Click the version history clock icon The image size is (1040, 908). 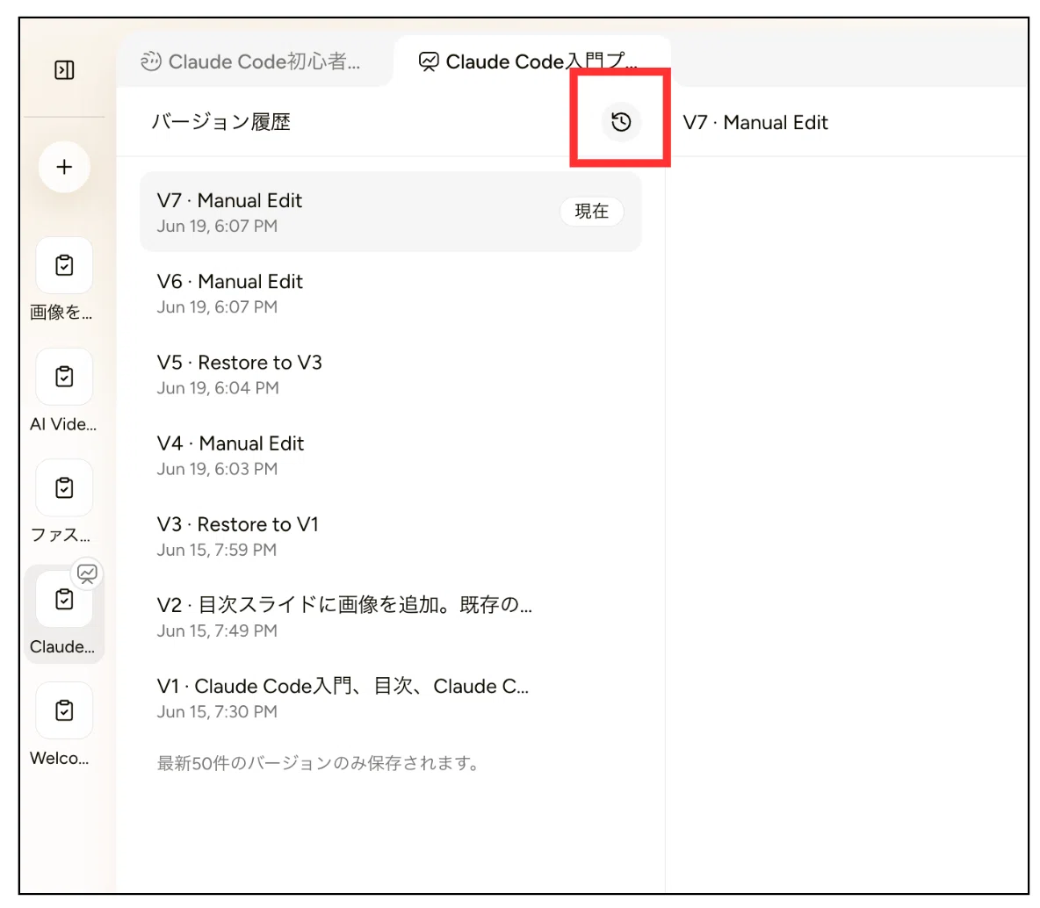[622, 121]
